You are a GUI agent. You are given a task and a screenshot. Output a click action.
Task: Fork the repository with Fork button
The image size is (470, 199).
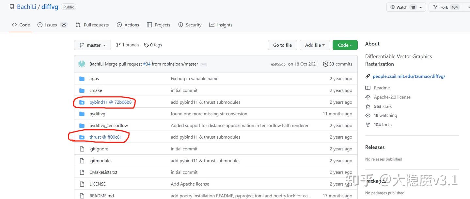(x=444, y=7)
